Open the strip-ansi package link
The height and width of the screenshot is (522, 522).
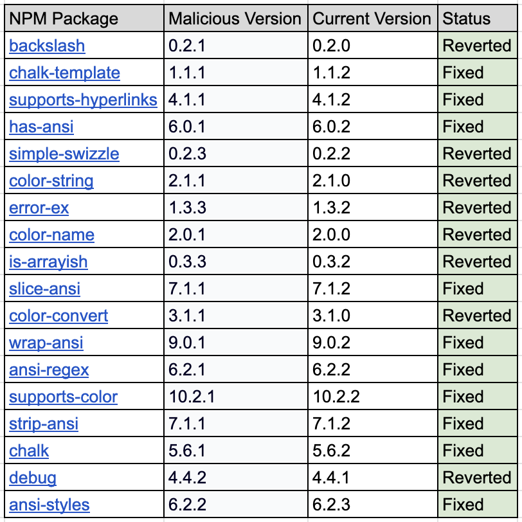(x=44, y=424)
